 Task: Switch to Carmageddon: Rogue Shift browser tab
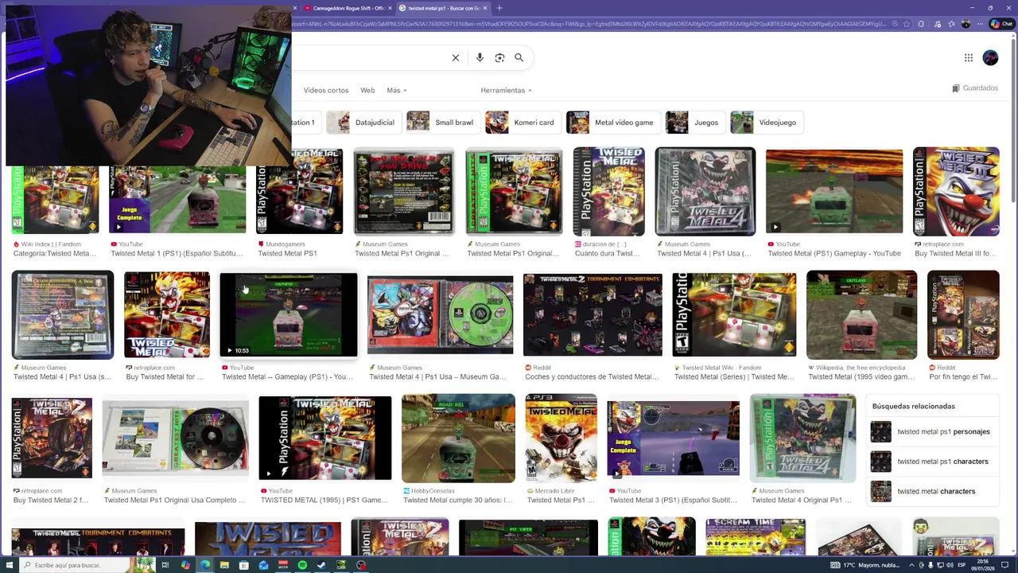[x=347, y=8]
